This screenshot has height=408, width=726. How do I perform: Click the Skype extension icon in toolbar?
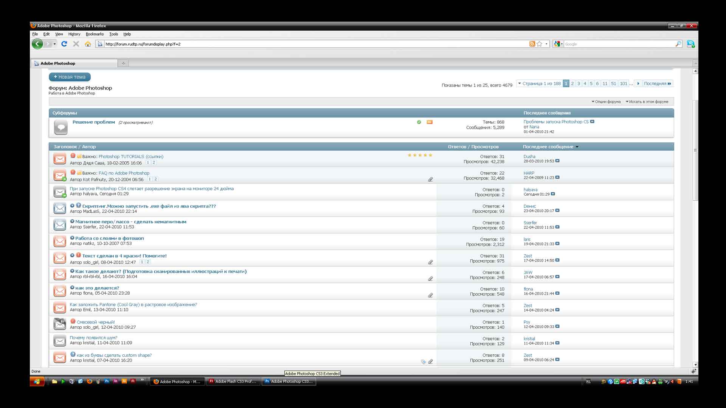point(691,44)
